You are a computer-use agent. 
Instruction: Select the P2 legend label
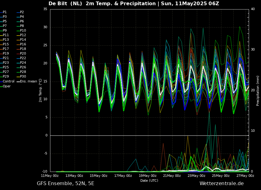22,12
